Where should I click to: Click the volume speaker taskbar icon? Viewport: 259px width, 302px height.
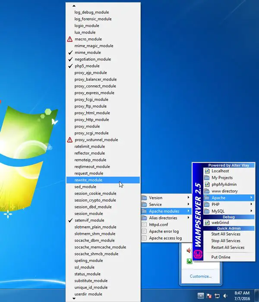[x=225, y=296]
